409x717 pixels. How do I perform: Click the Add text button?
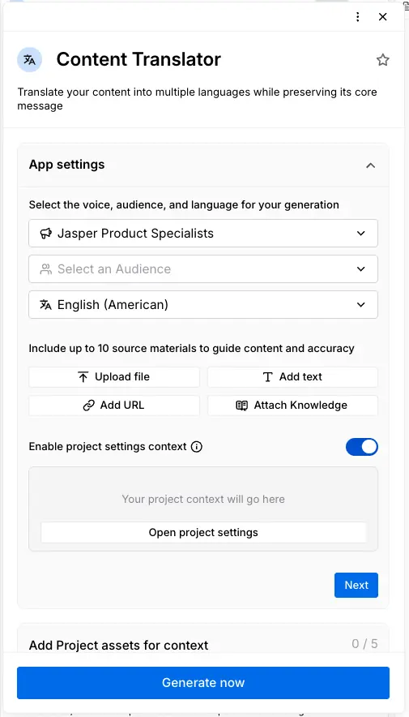point(292,377)
